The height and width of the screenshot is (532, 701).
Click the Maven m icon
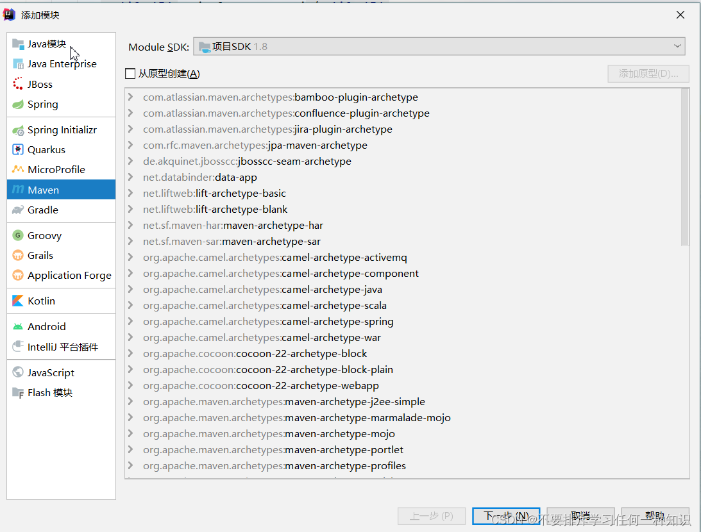(x=18, y=190)
